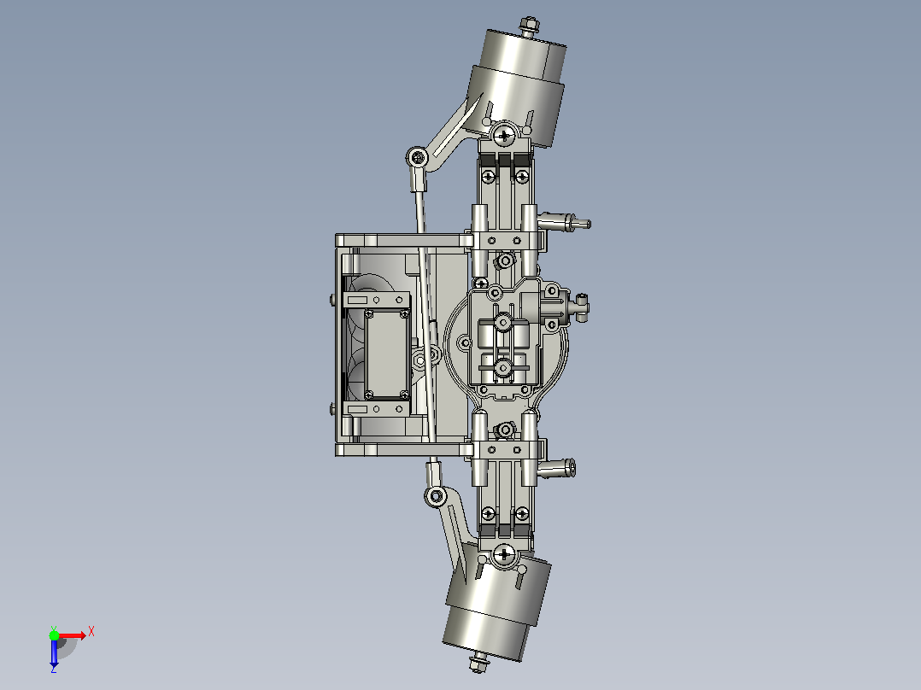The image size is (921, 690).
Task: Pick the upper right hose fitting
Action: point(564,223)
